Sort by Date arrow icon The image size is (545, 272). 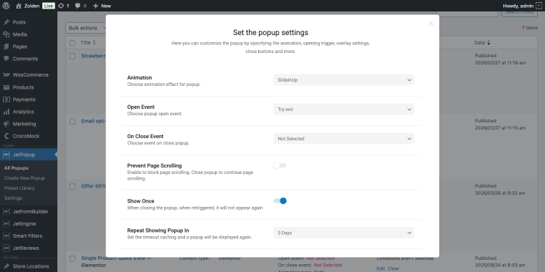click(x=488, y=43)
